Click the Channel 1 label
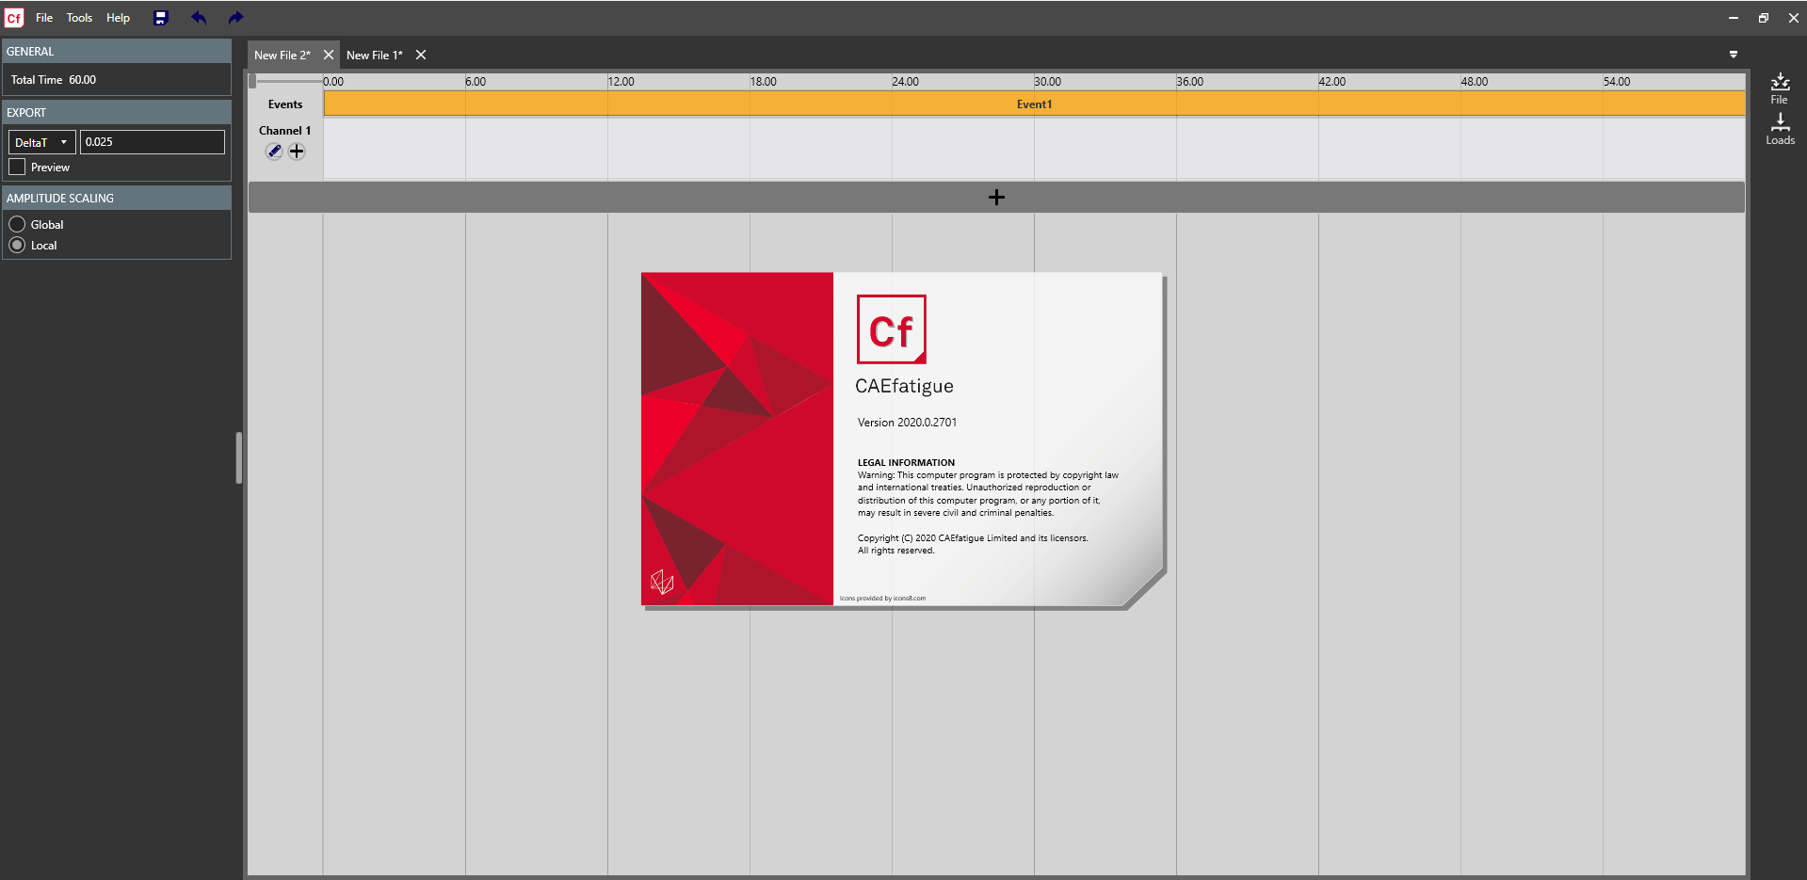 [284, 130]
